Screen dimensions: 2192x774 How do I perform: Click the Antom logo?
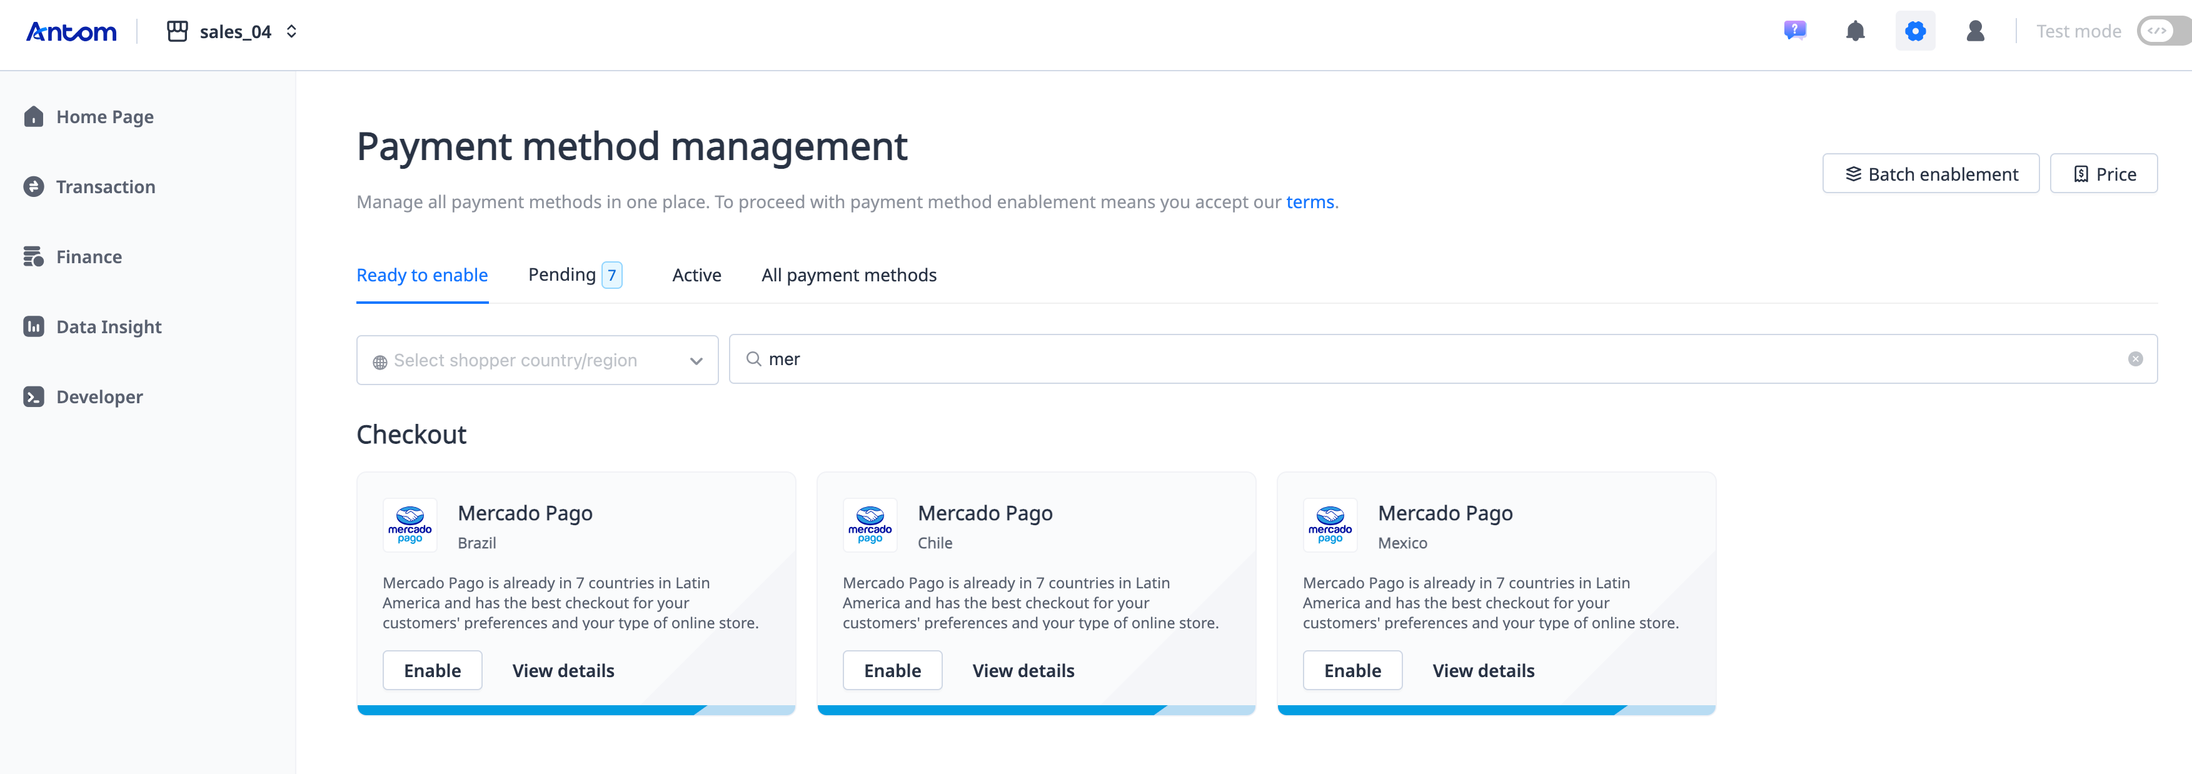[71, 31]
